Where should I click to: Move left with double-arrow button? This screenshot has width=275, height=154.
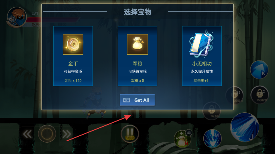27,134
